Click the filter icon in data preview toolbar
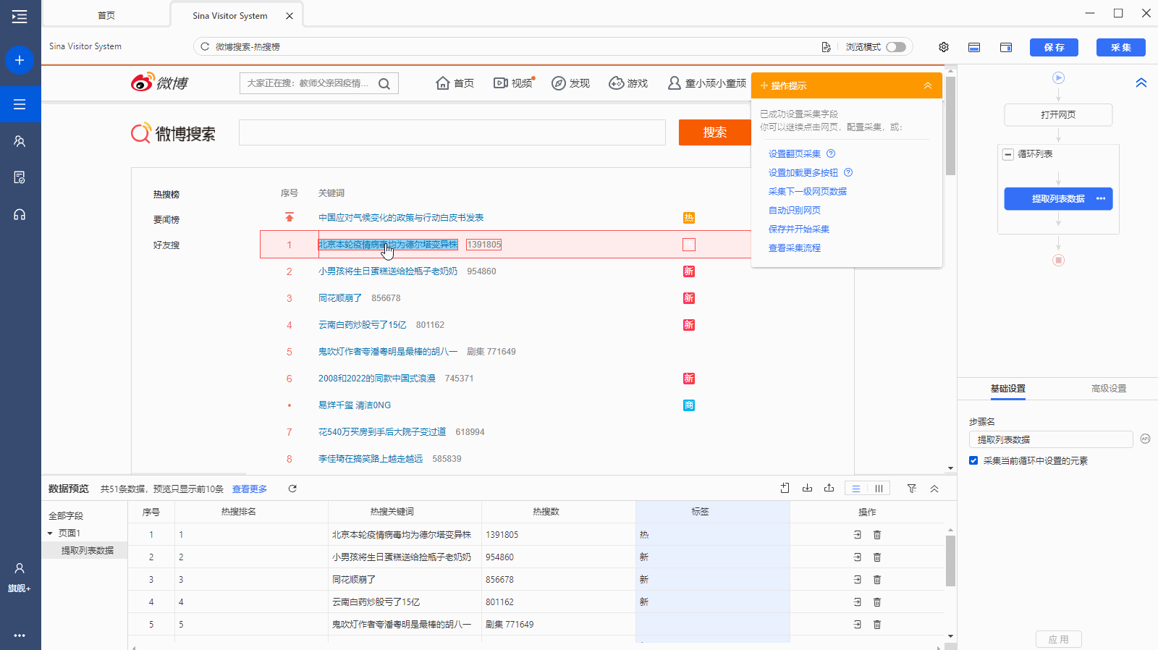Image resolution: width=1158 pixels, height=650 pixels. [912, 489]
